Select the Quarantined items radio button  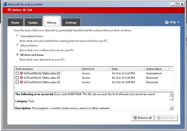pos(17,36)
